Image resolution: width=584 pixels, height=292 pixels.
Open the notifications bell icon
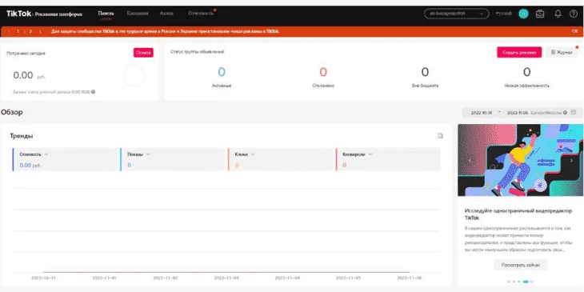(558, 14)
